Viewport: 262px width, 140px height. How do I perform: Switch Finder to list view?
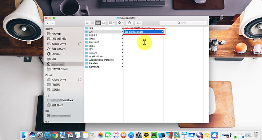click(92, 23)
